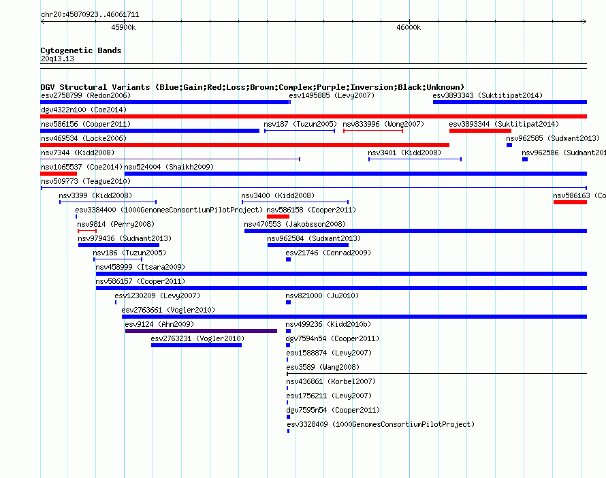This screenshot has height=478, width=606.
Task: Click the 45900k ruler tick label
Action: pos(123,27)
